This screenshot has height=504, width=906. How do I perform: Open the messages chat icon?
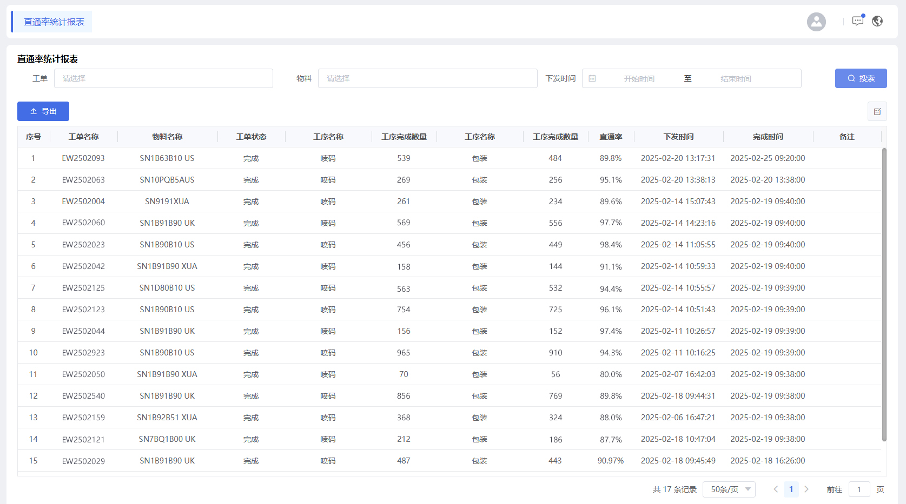click(858, 21)
